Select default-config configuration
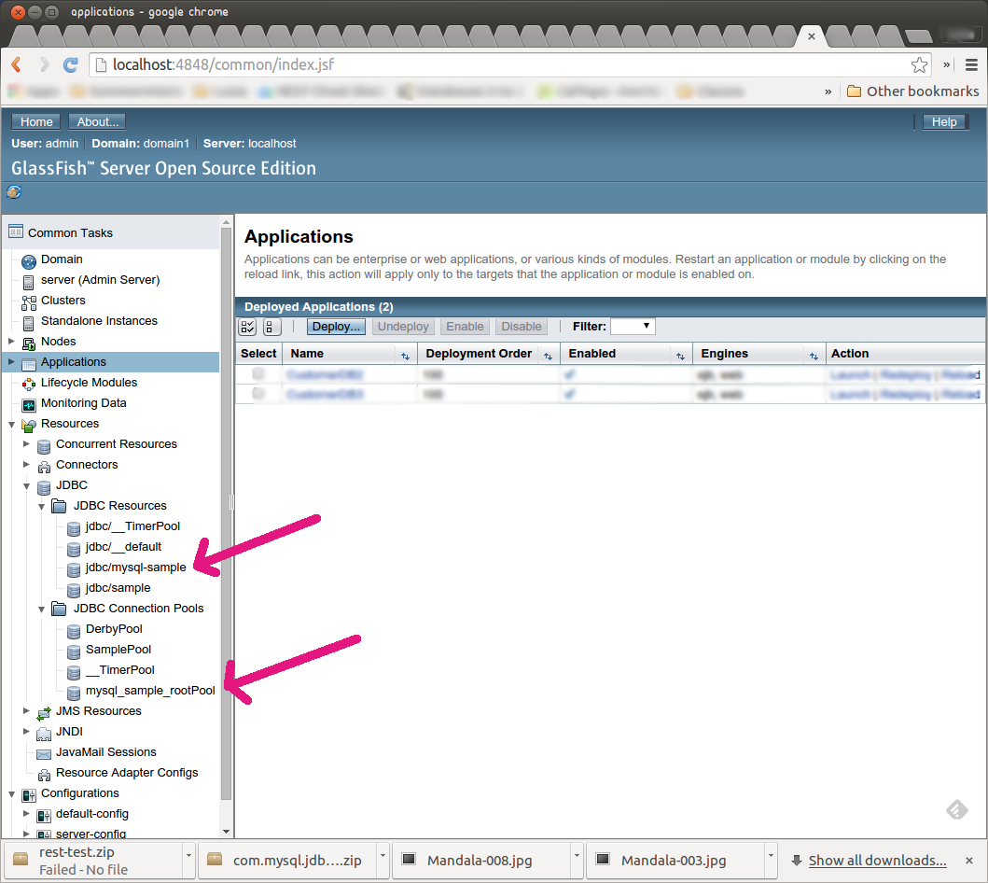 [92, 814]
